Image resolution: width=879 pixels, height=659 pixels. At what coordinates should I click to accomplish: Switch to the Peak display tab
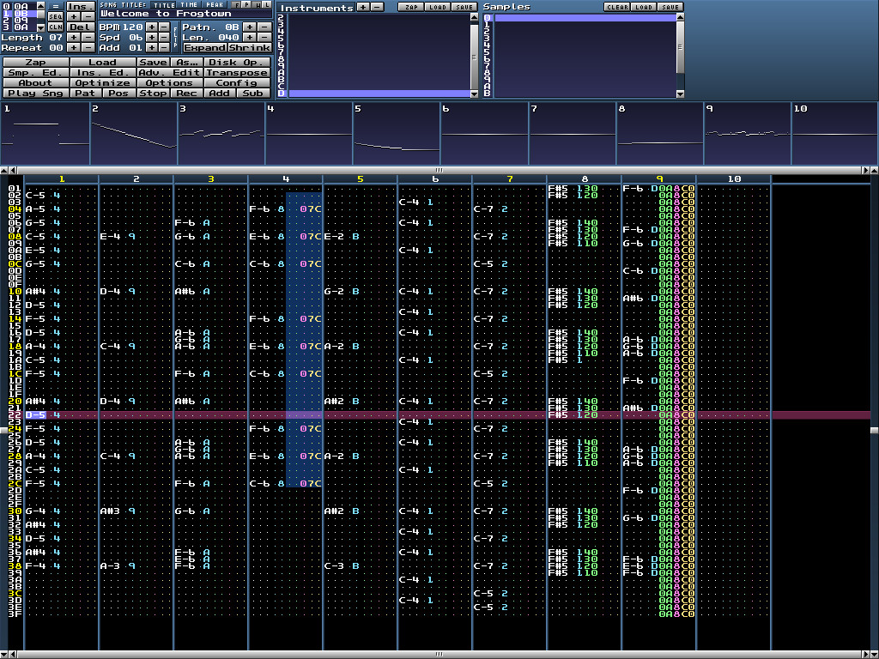(215, 5)
